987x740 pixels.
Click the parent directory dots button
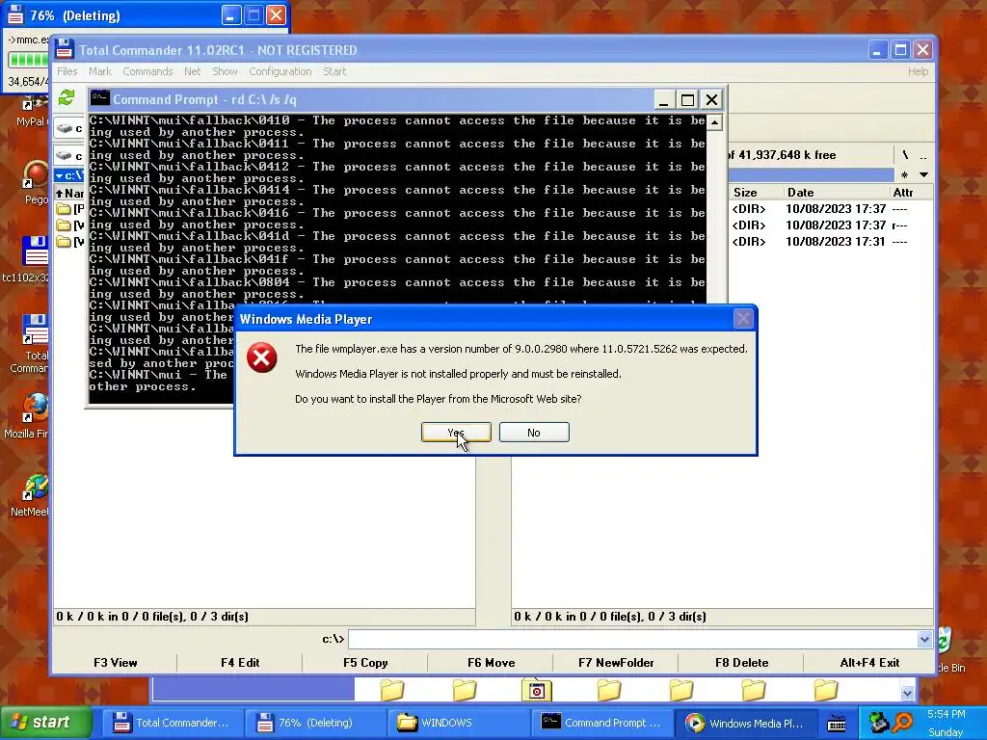click(922, 155)
